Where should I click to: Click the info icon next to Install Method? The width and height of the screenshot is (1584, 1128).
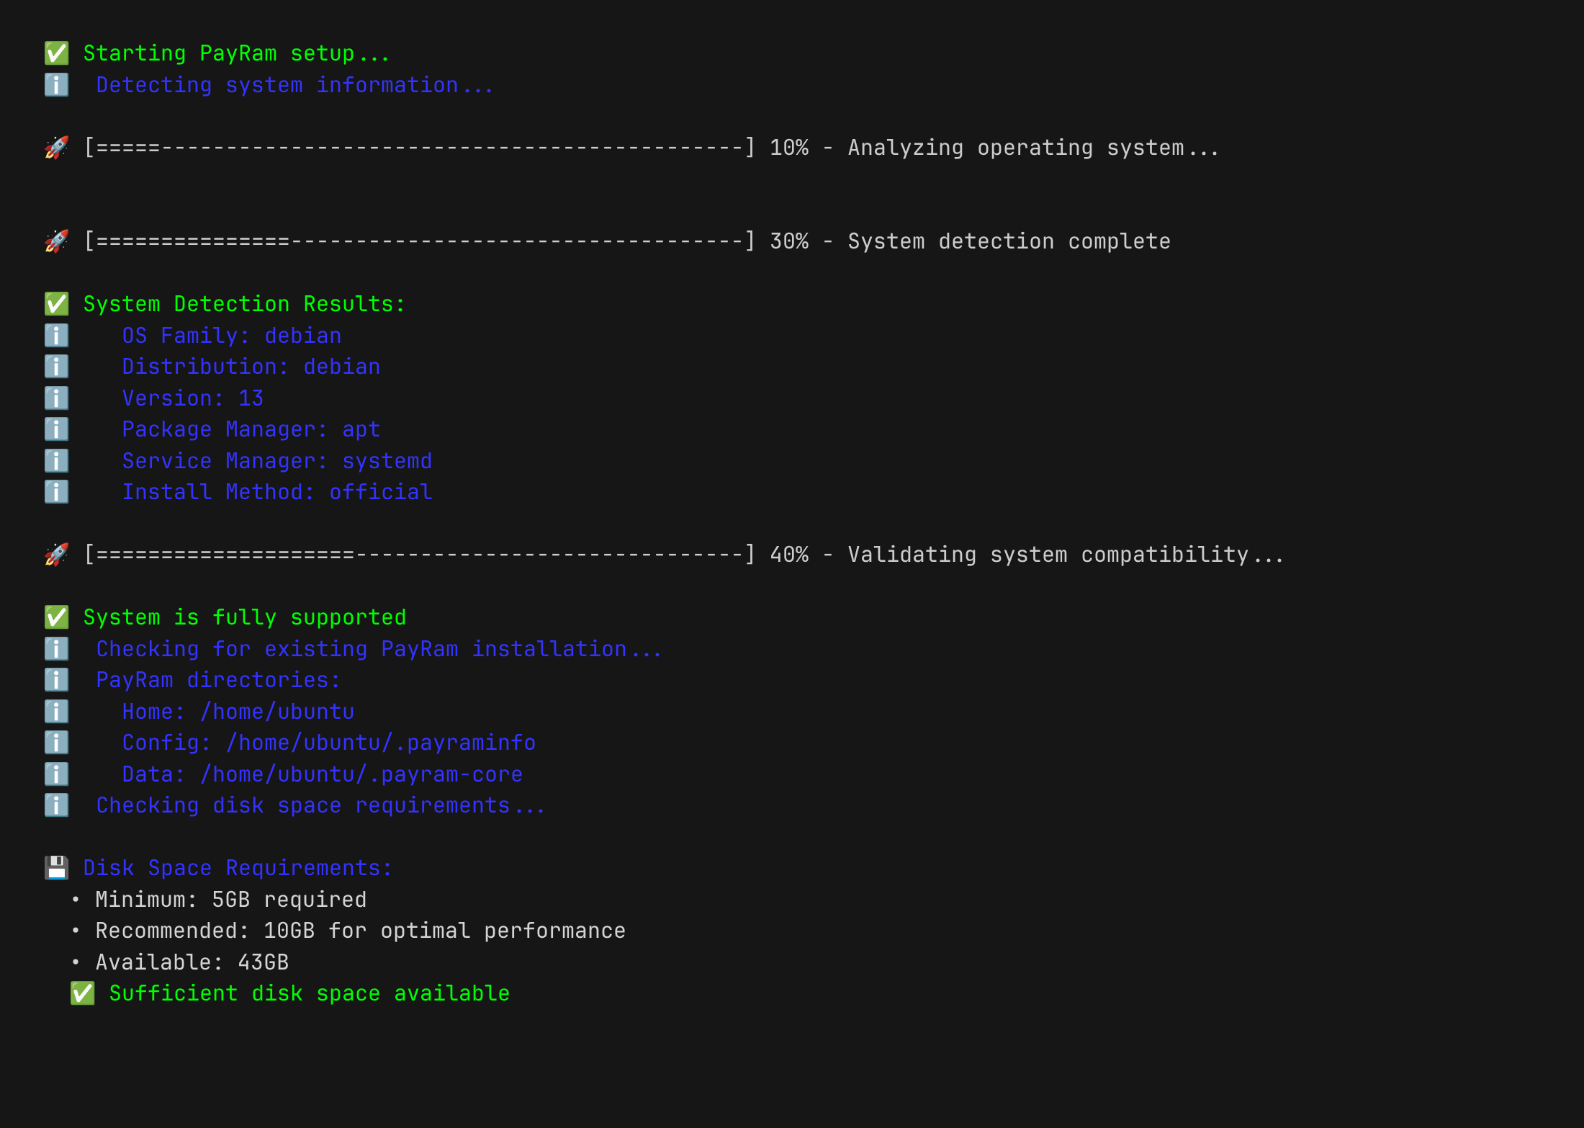point(57,492)
